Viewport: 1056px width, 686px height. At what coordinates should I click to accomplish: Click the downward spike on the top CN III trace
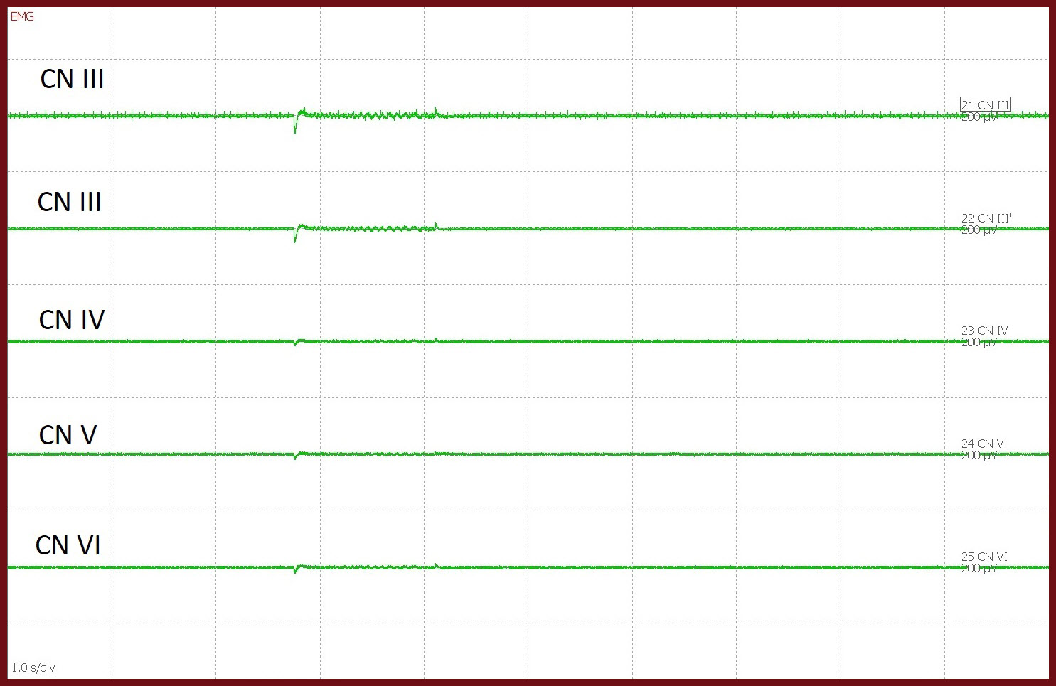[x=295, y=127]
